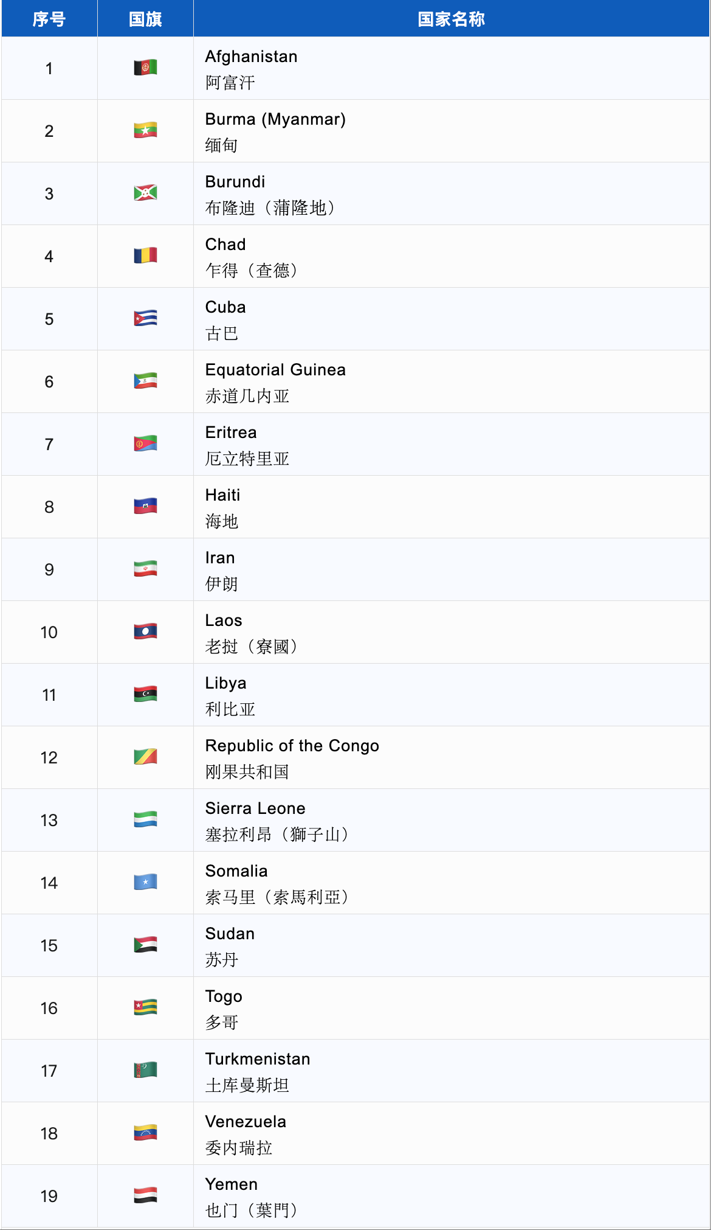Screen dimensions: 711x1230
Task: Click the Iran flag icon
Action: click(145, 569)
